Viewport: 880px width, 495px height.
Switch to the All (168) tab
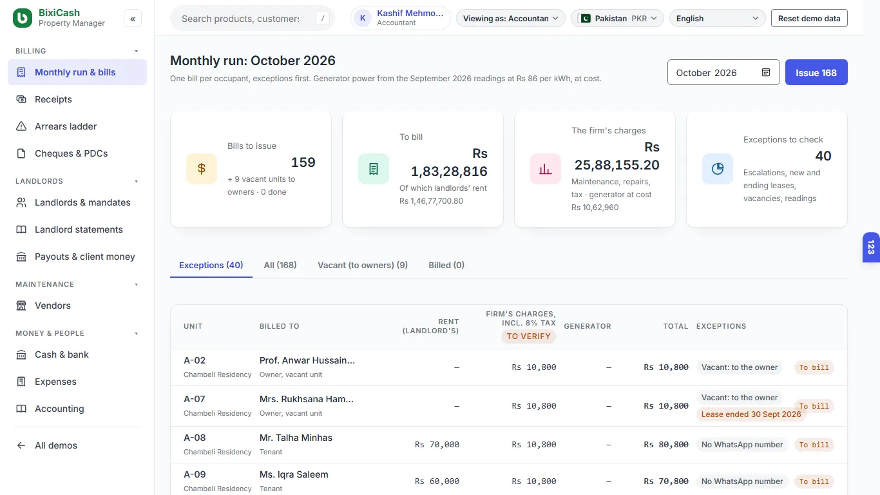(x=280, y=265)
